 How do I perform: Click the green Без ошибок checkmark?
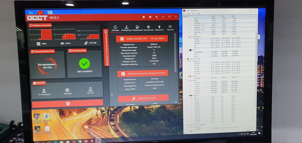[84, 64]
